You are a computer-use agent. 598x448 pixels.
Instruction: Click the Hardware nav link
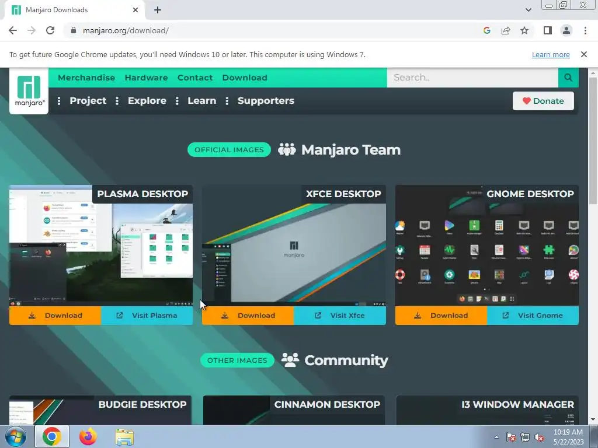tap(147, 78)
